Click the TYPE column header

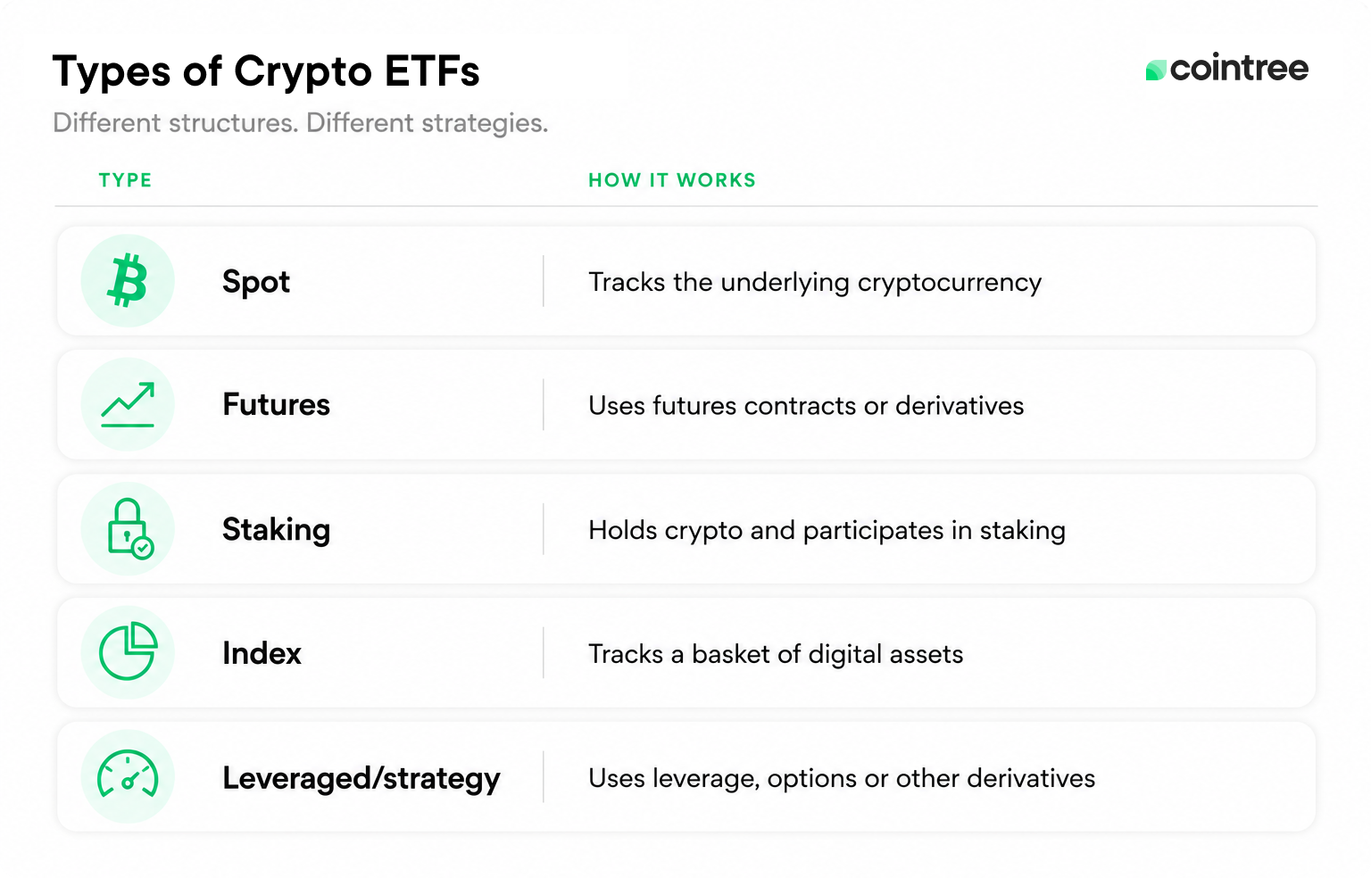pos(125,180)
